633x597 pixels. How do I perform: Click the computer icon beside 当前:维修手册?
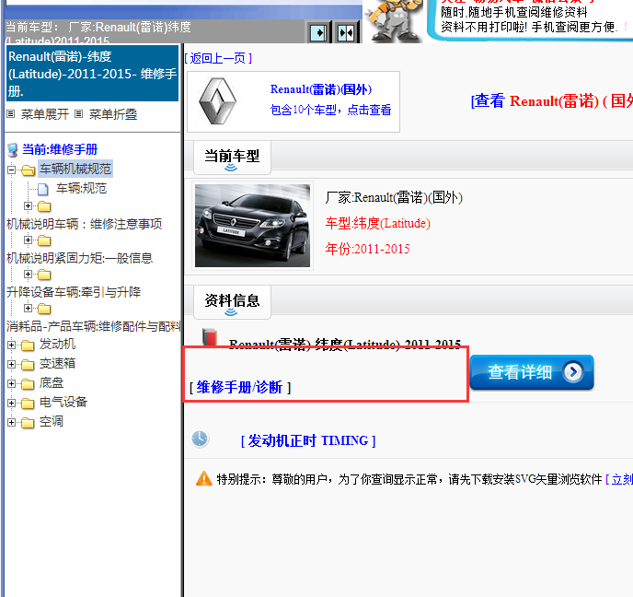point(13,150)
